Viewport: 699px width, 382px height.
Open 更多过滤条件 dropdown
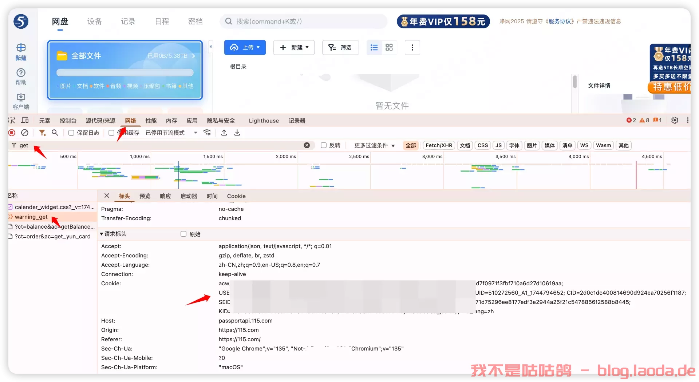tap(375, 145)
